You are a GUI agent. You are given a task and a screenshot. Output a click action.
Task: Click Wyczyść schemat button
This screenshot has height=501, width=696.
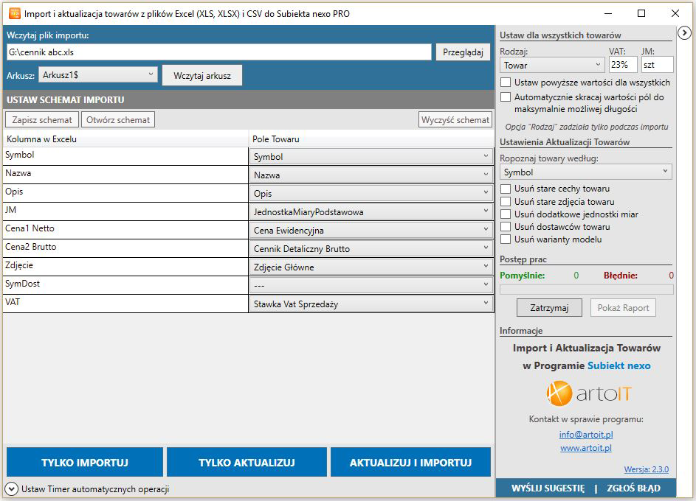point(455,119)
